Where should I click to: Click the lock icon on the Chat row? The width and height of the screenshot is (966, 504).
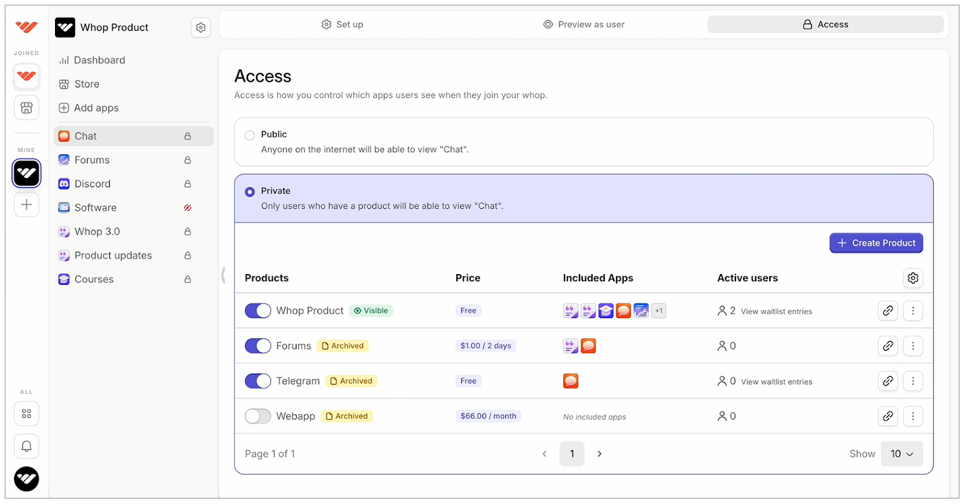(188, 136)
